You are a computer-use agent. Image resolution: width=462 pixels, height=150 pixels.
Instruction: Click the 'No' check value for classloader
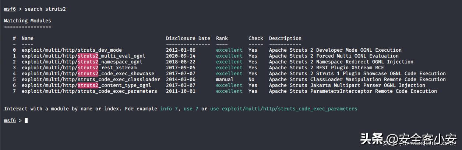point(251,79)
